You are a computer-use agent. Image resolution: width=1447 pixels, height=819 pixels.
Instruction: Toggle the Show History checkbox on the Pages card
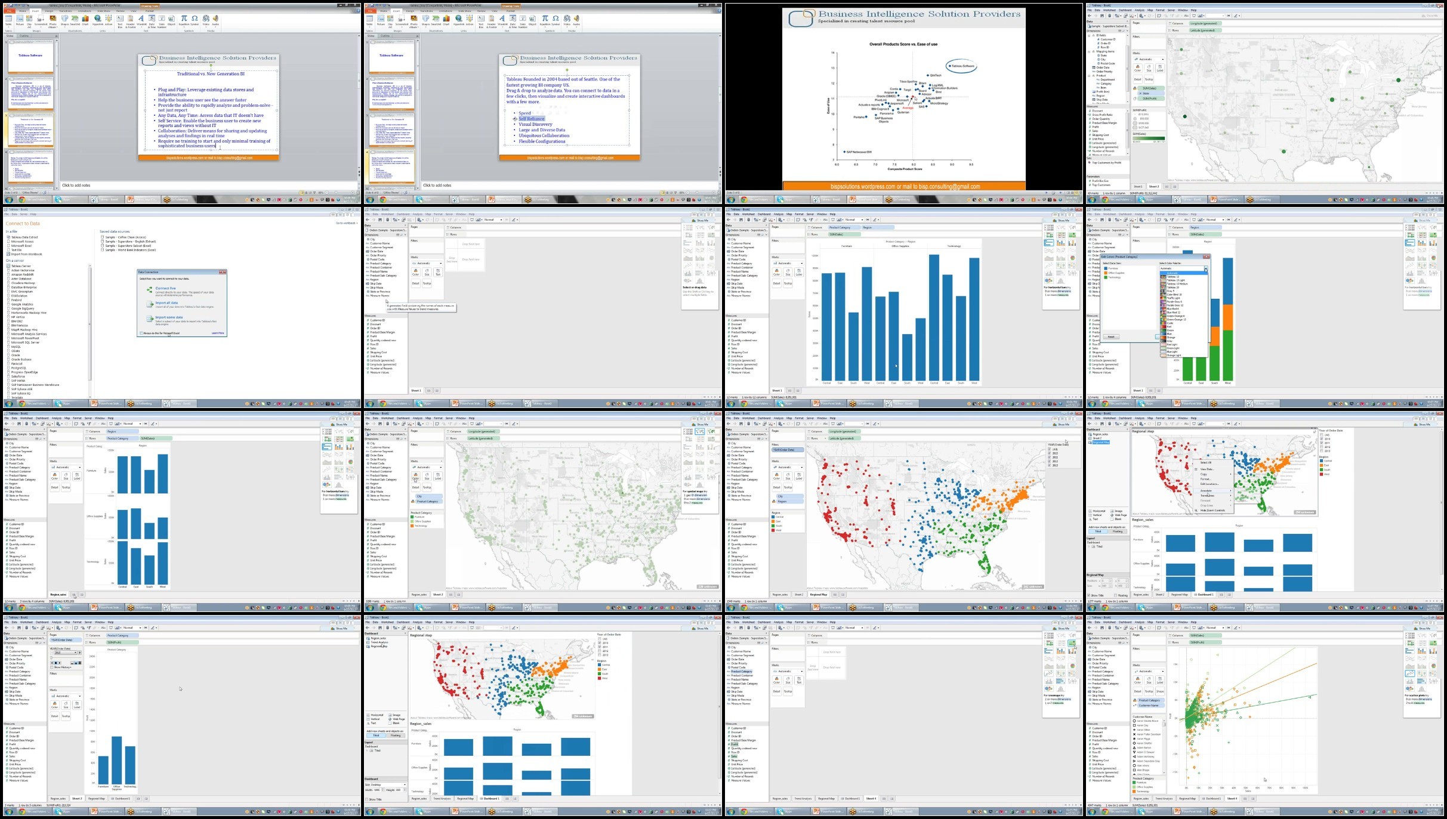click(53, 667)
